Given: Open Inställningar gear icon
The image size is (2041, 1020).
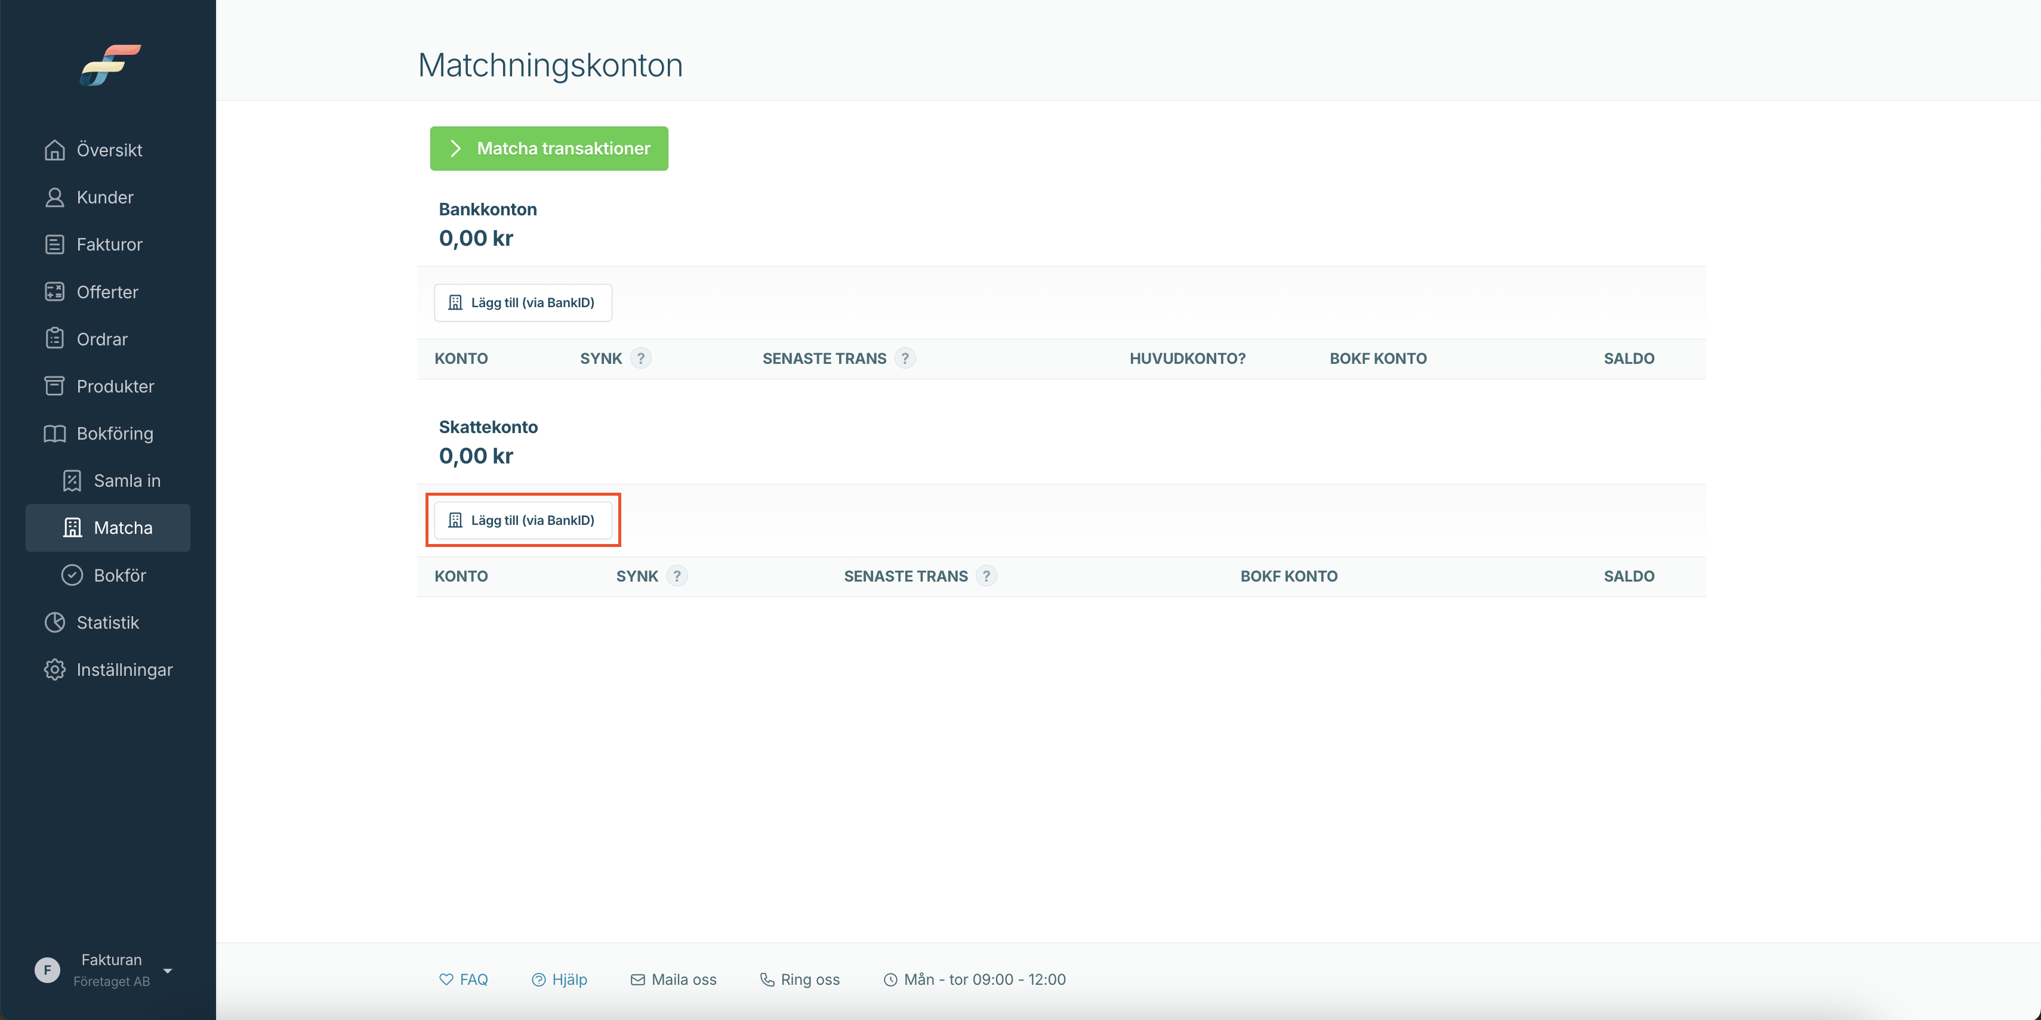Looking at the screenshot, I should pyautogui.click(x=55, y=670).
